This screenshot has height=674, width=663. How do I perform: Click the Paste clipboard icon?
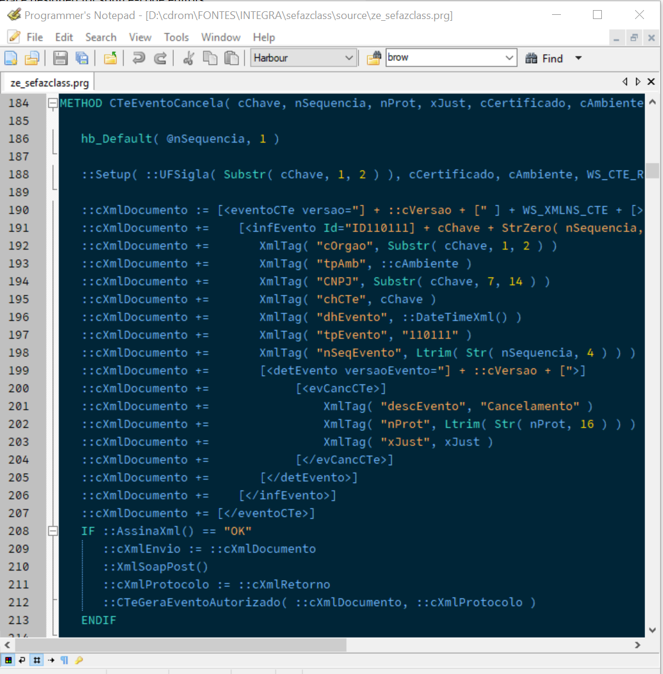231,58
